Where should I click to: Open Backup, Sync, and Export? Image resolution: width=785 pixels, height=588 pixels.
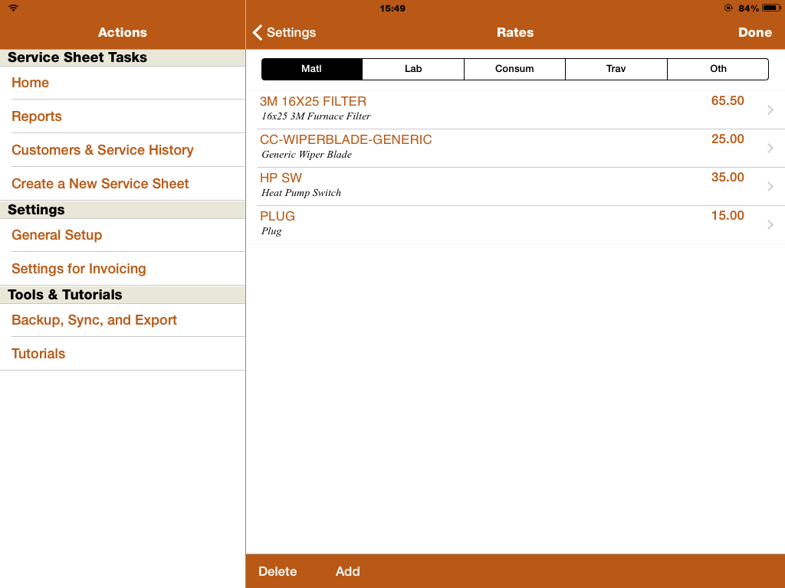point(94,320)
